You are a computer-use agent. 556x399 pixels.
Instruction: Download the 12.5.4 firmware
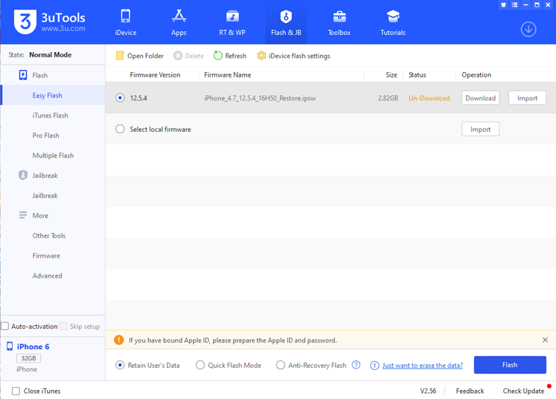click(x=481, y=98)
